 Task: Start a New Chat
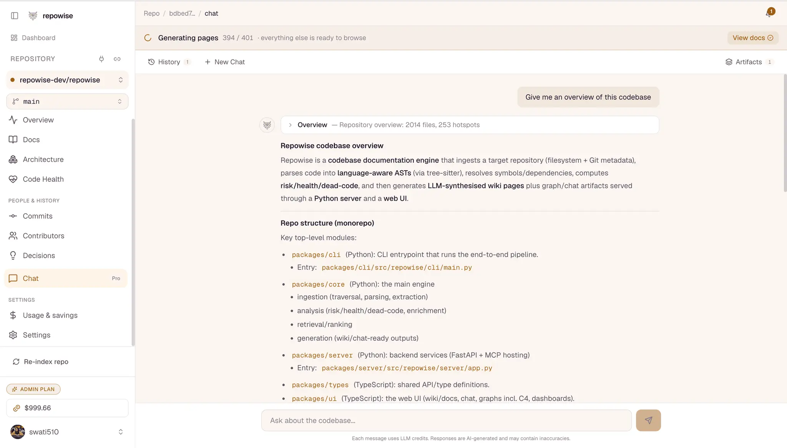tap(225, 62)
